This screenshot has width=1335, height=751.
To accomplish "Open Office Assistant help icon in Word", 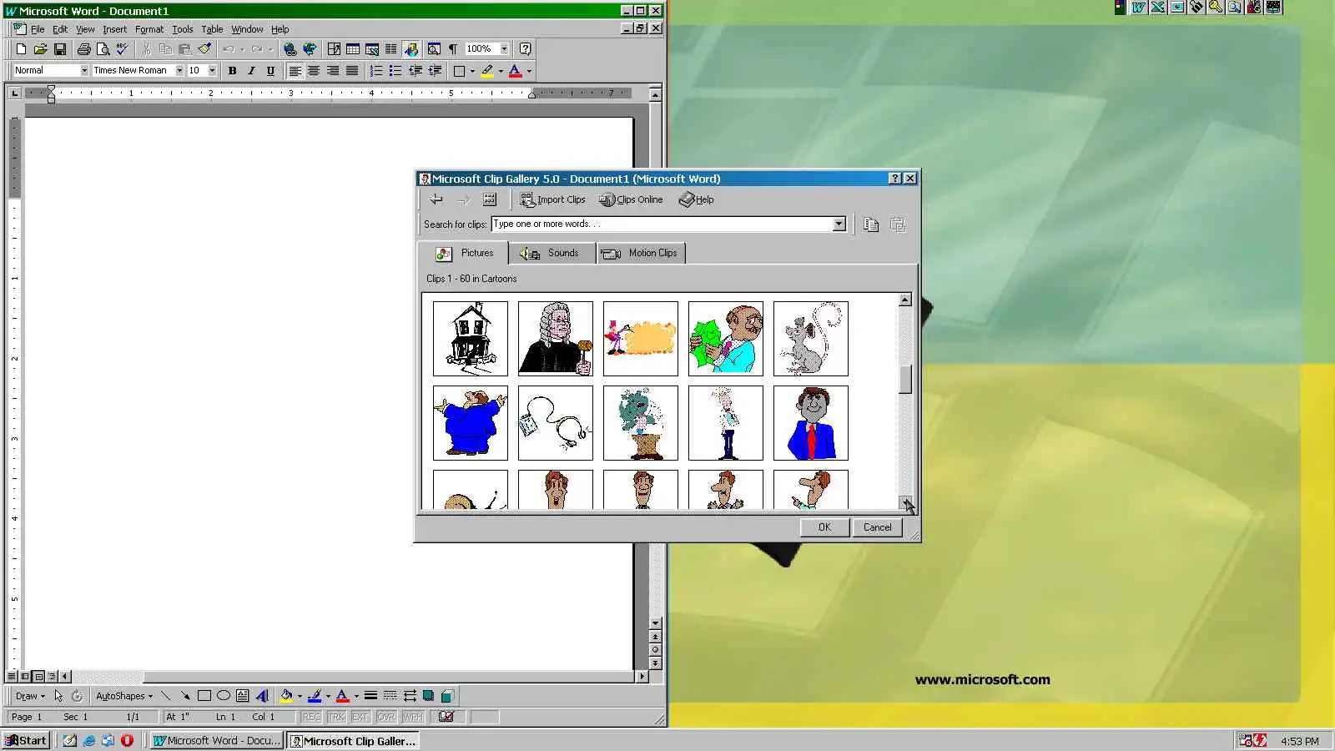I will tap(525, 49).
